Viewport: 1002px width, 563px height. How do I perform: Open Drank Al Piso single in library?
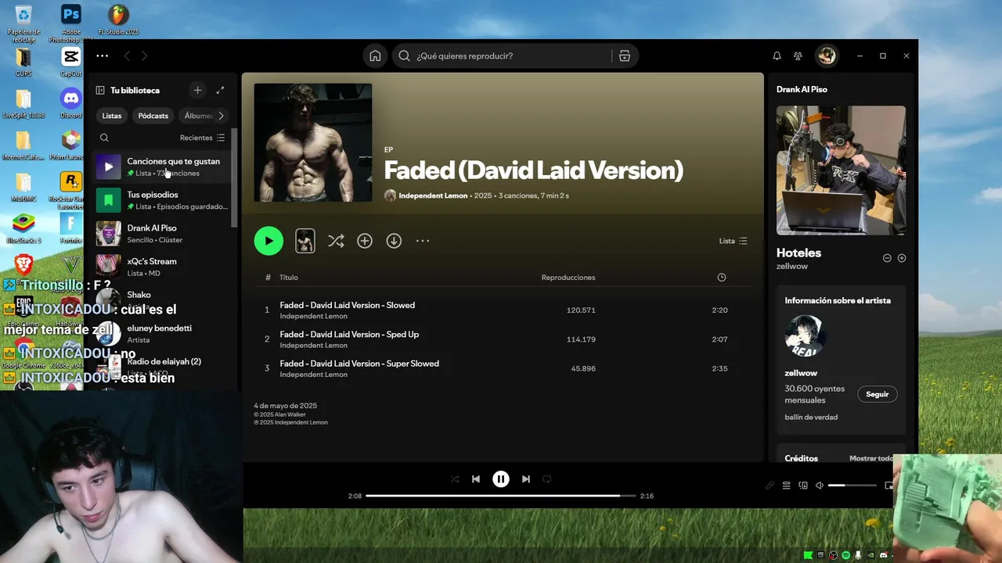pos(163,234)
